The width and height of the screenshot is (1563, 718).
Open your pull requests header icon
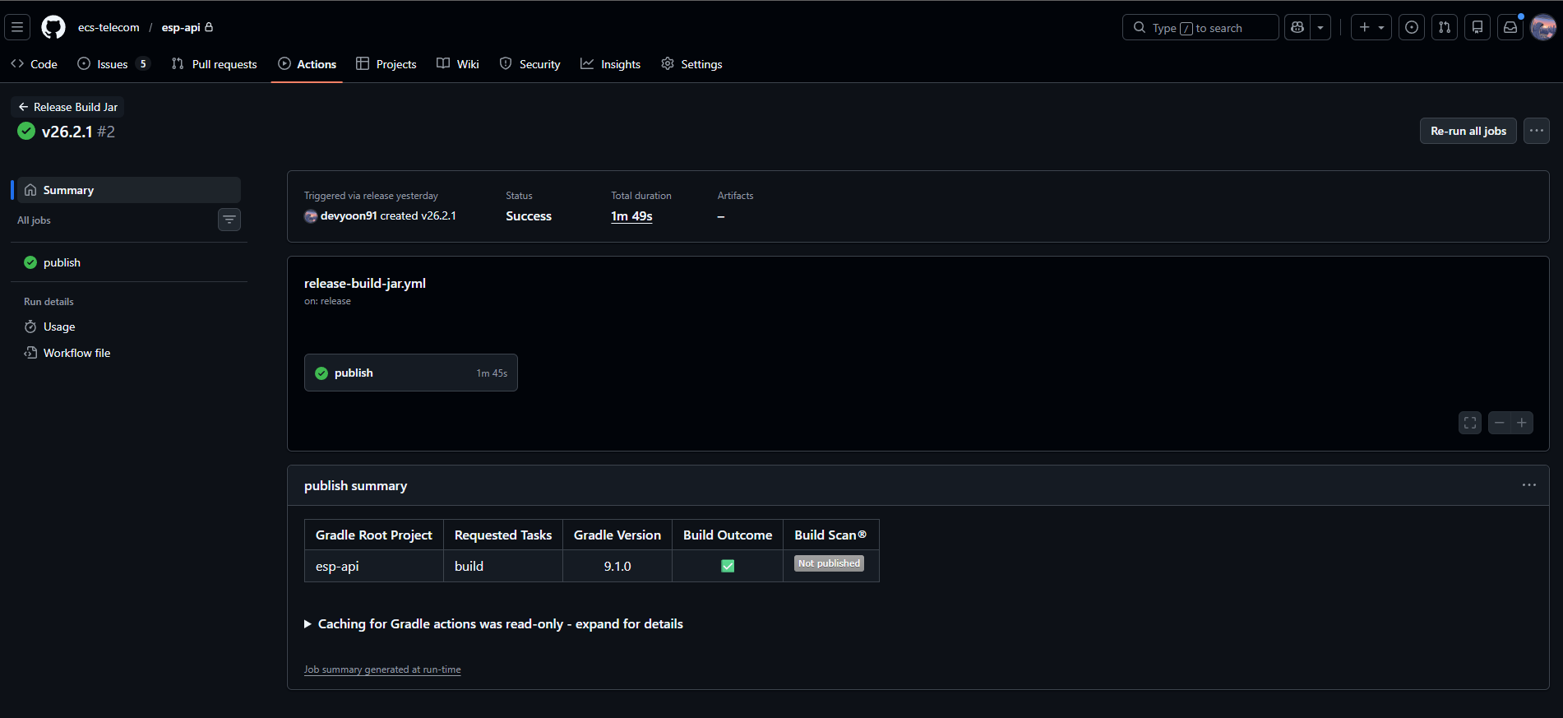pyautogui.click(x=1445, y=27)
